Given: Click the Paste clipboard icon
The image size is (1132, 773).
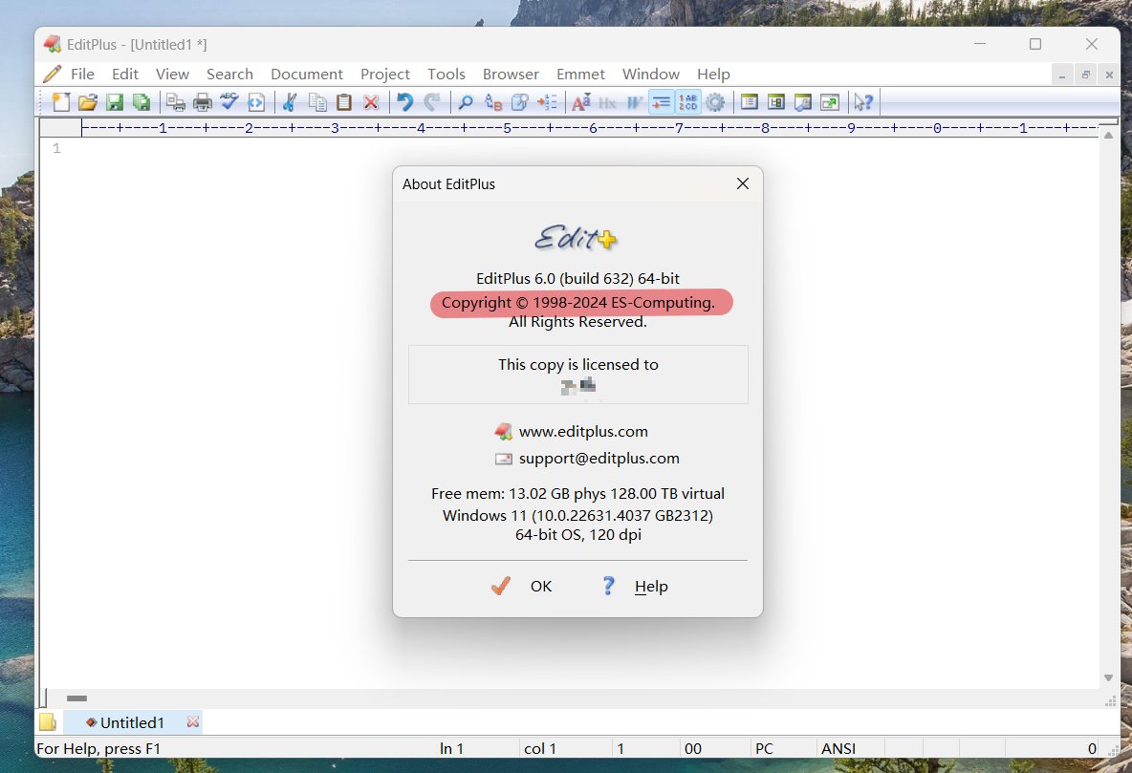Looking at the screenshot, I should (344, 102).
